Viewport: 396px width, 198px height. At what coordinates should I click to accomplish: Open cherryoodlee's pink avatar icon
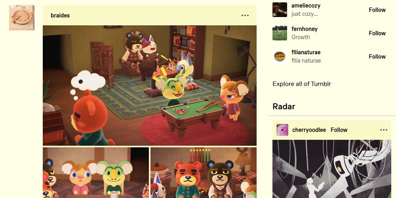click(x=282, y=130)
